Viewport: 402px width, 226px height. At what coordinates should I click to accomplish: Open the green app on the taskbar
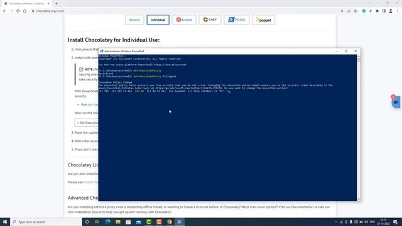tap(149, 222)
